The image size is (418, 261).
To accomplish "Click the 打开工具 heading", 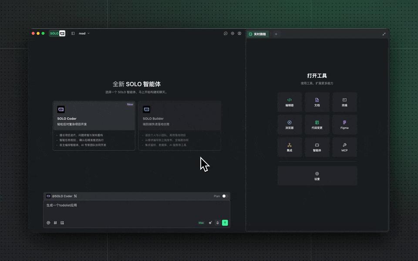I will [x=317, y=76].
